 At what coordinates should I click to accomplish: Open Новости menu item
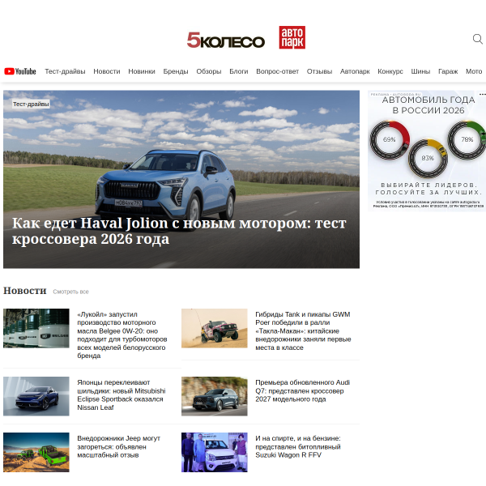(x=107, y=71)
